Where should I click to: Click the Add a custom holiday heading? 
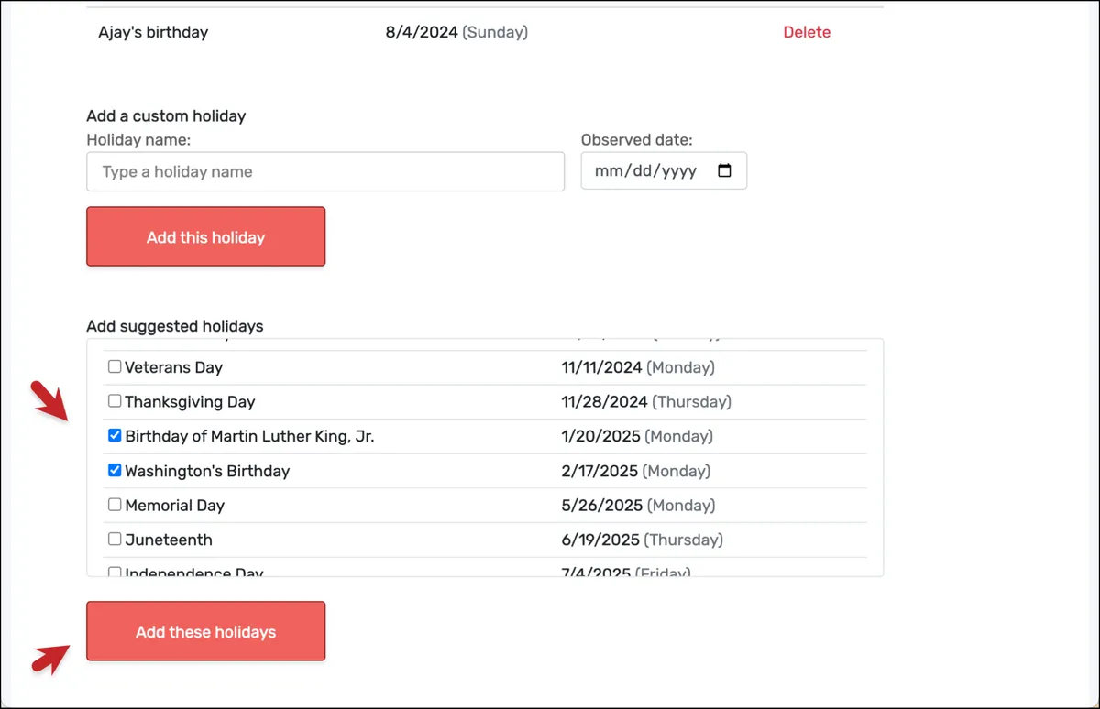(x=166, y=115)
